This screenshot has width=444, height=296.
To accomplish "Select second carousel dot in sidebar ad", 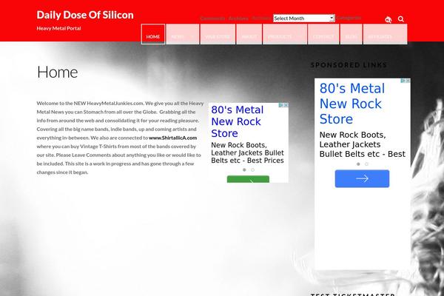I will tap(366, 164).
